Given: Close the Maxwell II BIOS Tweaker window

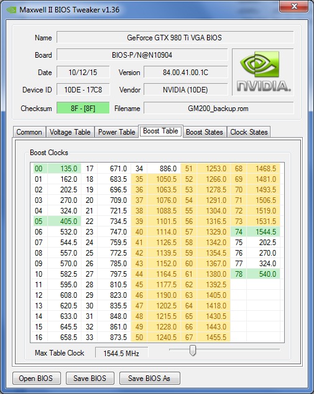Looking at the screenshot, I should click(294, 6).
